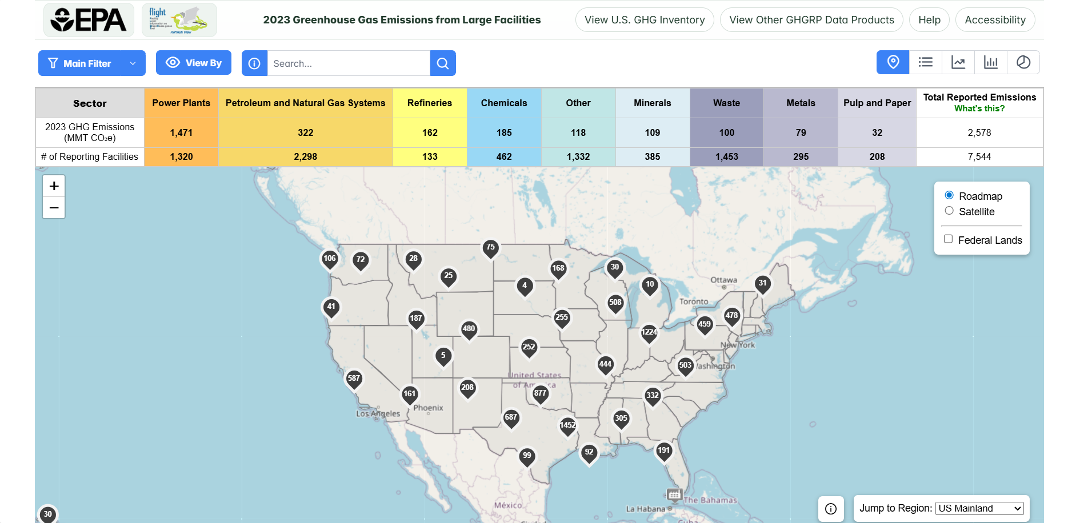Image resolution: width=1076 pixels, height=523 pixels.
Task: Click the magnifying glass search button
Action: pos(443,63)
